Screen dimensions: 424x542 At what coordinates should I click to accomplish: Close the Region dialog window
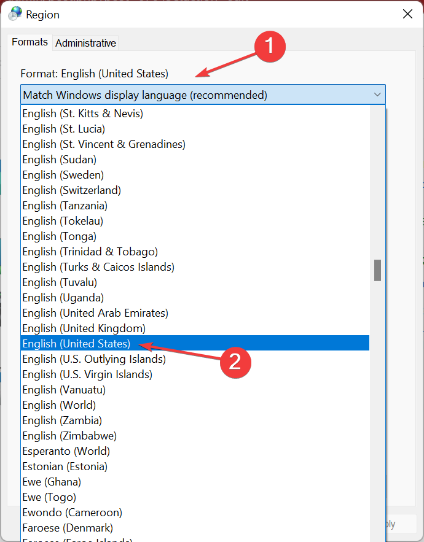(x=407, y=14)
